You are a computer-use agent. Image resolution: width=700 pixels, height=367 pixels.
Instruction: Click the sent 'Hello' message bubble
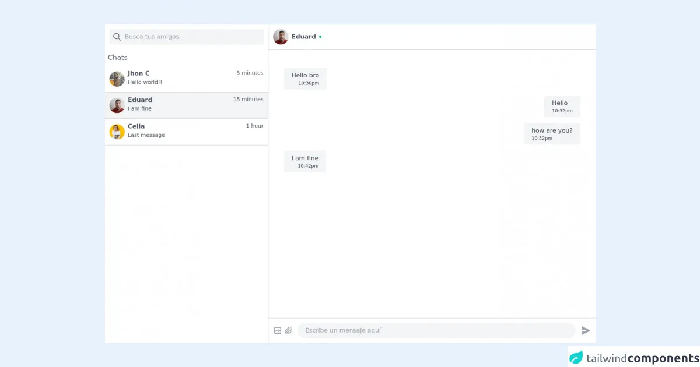pos(562,106)
